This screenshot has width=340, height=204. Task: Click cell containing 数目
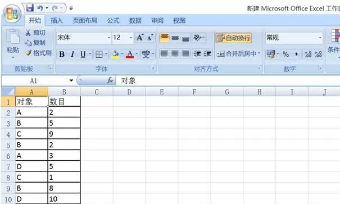point(64,102)
